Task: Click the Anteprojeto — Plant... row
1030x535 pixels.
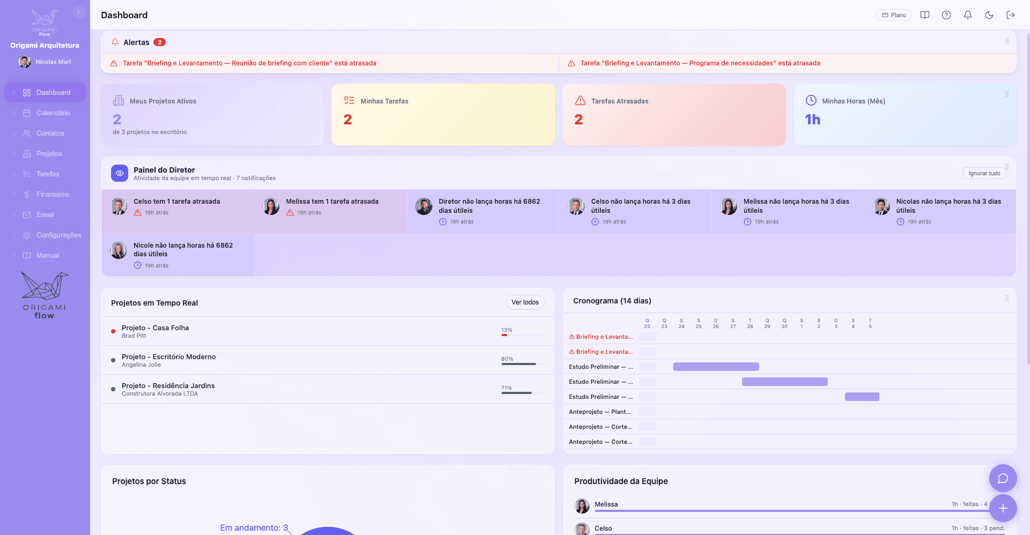Action: tap(790, 412)
